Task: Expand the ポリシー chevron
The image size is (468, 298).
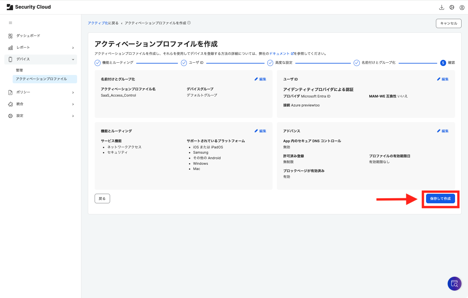Action: tap(73, 93)
